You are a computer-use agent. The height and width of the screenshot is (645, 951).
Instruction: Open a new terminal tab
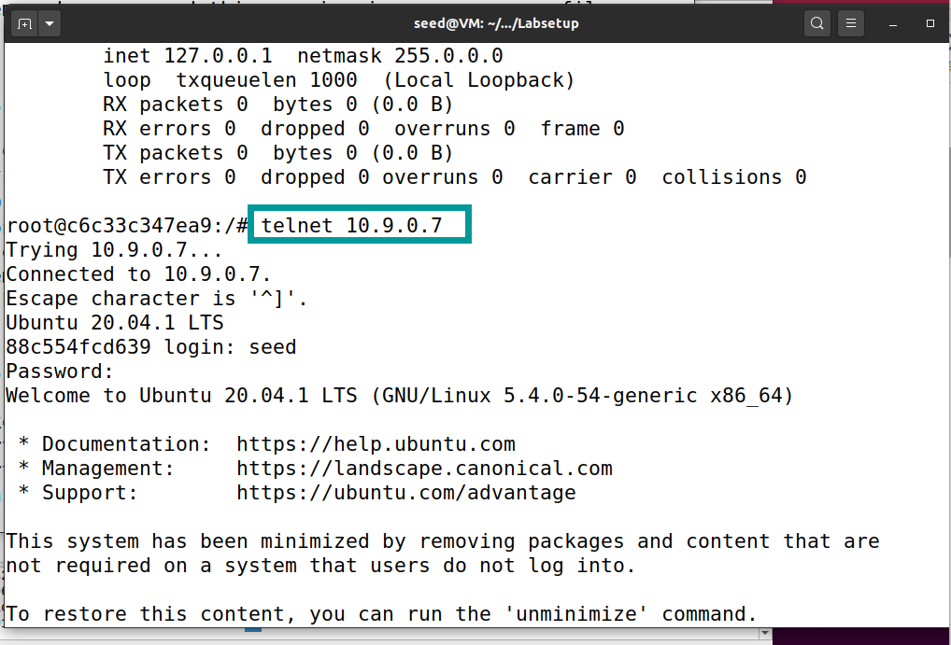[23, 22]
